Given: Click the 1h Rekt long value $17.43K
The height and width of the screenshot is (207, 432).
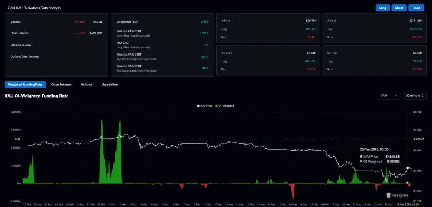Looking at the screenshot, I should tap(311, 29).
